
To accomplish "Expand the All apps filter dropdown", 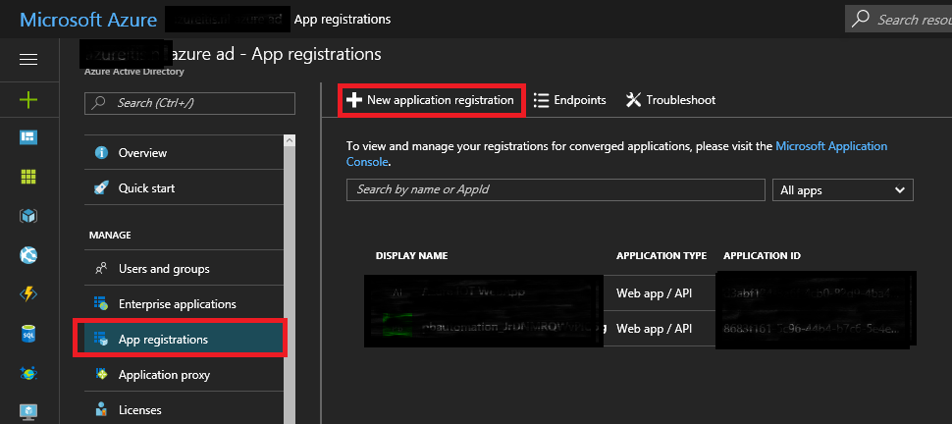I will click(x=843, y=190).
